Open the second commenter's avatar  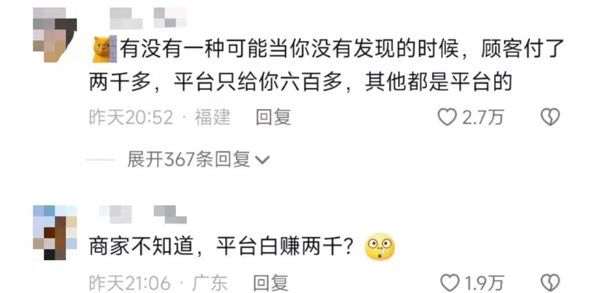(55, 233)
